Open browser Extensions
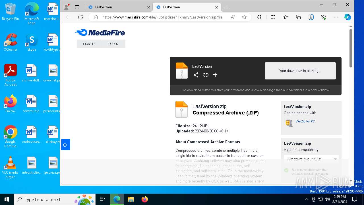 tap(259, 17)
